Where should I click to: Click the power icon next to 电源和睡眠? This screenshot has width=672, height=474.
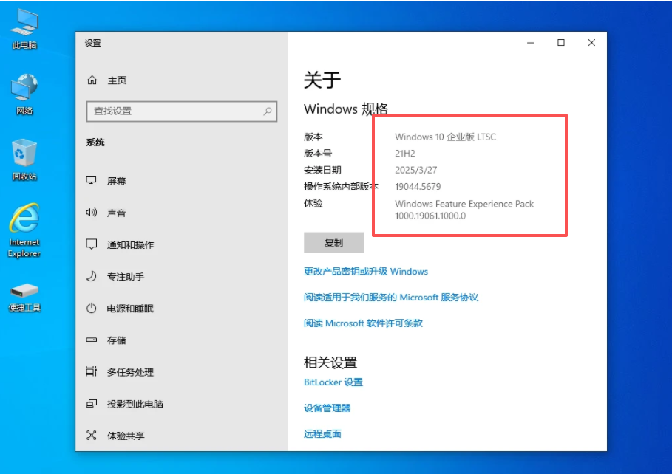[x=91, y=308]
